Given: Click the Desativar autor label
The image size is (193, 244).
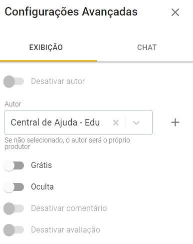Looking at the screenshot, I should 58,81.
